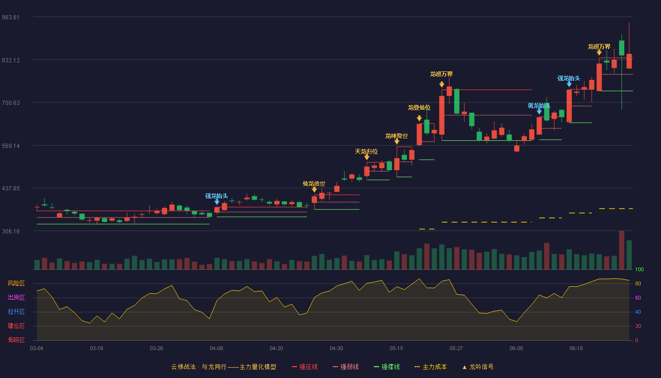Click the 天龙归位 signal label
This screenshot has height=378, width=661.
click(x=366, y=151)
